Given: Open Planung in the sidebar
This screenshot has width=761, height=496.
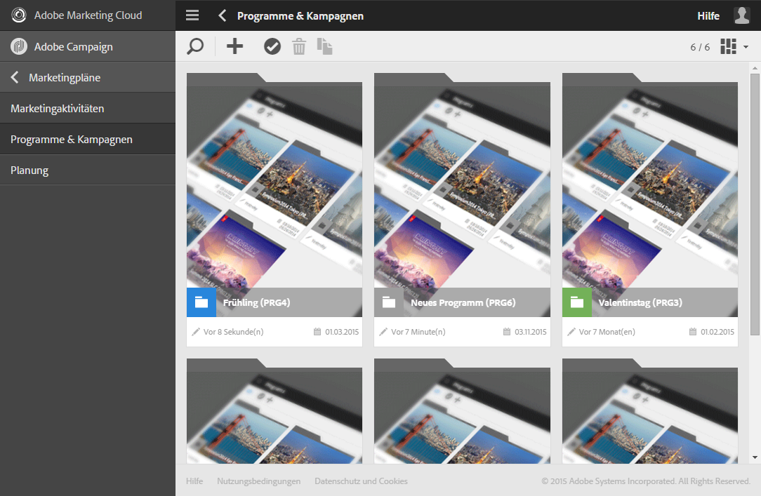Looking at the screenshot, I should pyautogui.click(x=87, y=170).
